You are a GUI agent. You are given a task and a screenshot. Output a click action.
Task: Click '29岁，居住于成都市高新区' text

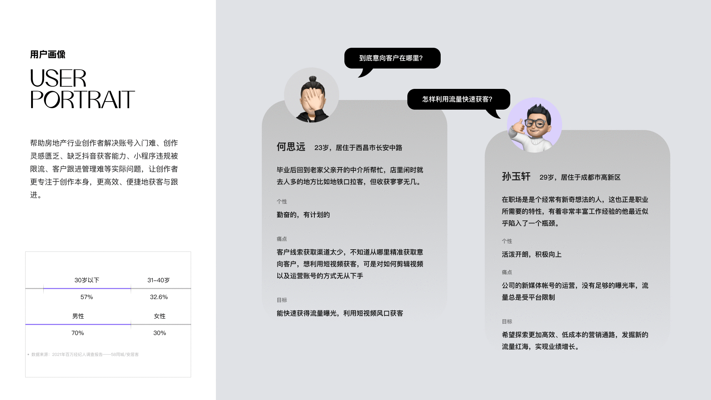(580, 177)
